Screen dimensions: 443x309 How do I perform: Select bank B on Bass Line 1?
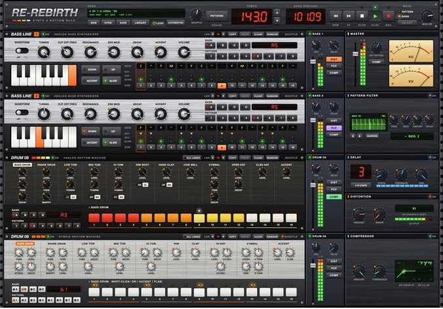(222, 45)
